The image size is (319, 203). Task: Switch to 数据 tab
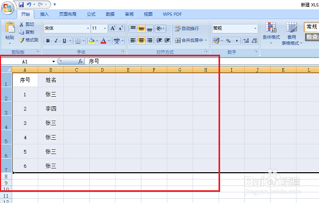110,14
